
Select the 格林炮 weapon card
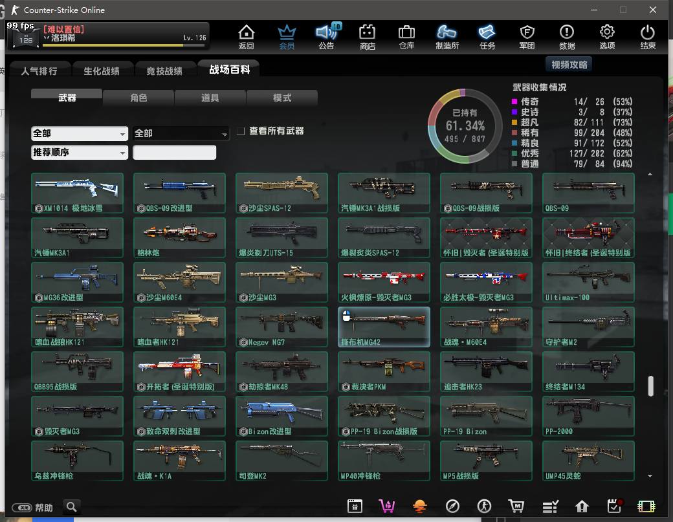[179, 237]
